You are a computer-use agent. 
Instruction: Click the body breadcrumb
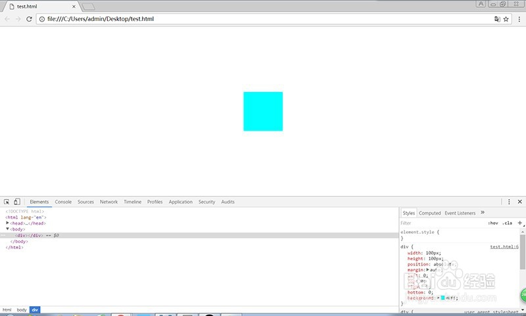22,310
